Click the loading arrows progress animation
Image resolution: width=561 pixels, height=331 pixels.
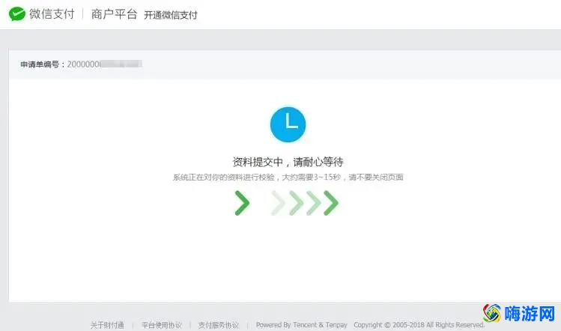pyautogui.click(x=287, y=203)
